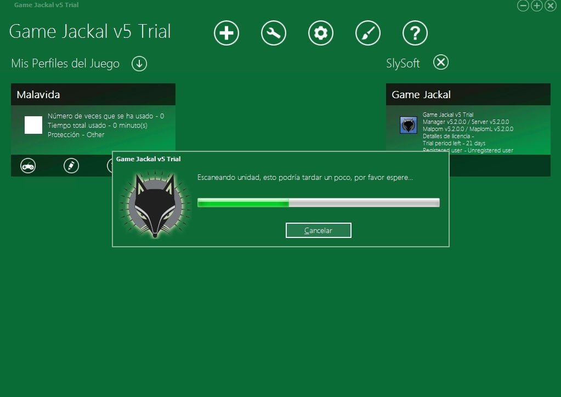Screen dimensions: 561x397
Task: Click 'Detalles de licencia' text
Action: tap(446, 136)
